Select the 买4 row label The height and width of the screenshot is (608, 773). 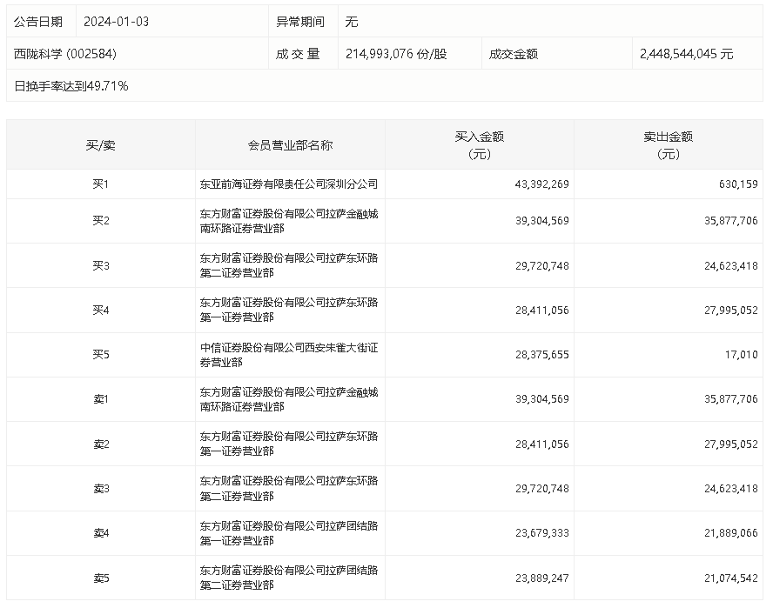coord(101,310)
